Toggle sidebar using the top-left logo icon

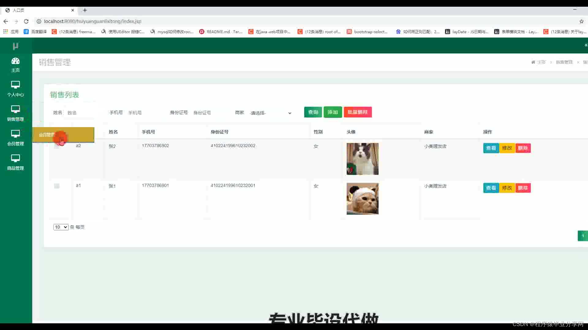point(15,46)
